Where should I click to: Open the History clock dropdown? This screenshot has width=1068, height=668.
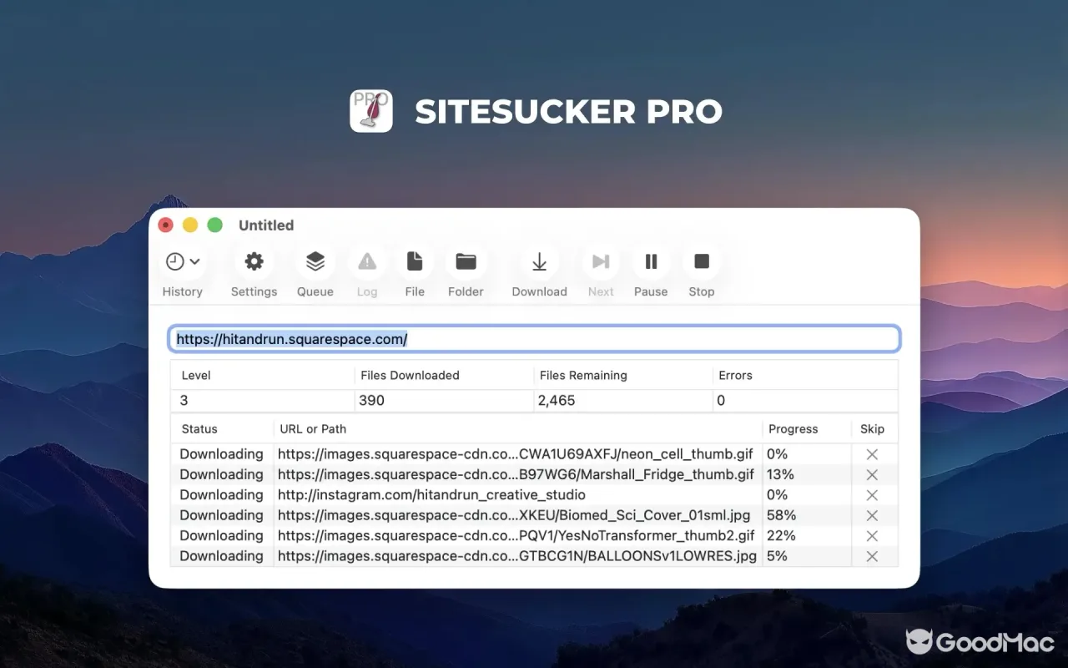pyautogui.click(x=183, y=261)
